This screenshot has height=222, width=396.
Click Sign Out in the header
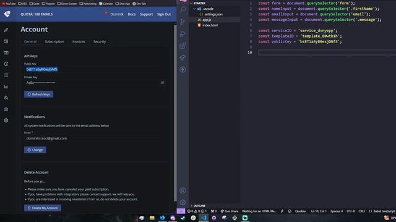click(x=164, y=14)
